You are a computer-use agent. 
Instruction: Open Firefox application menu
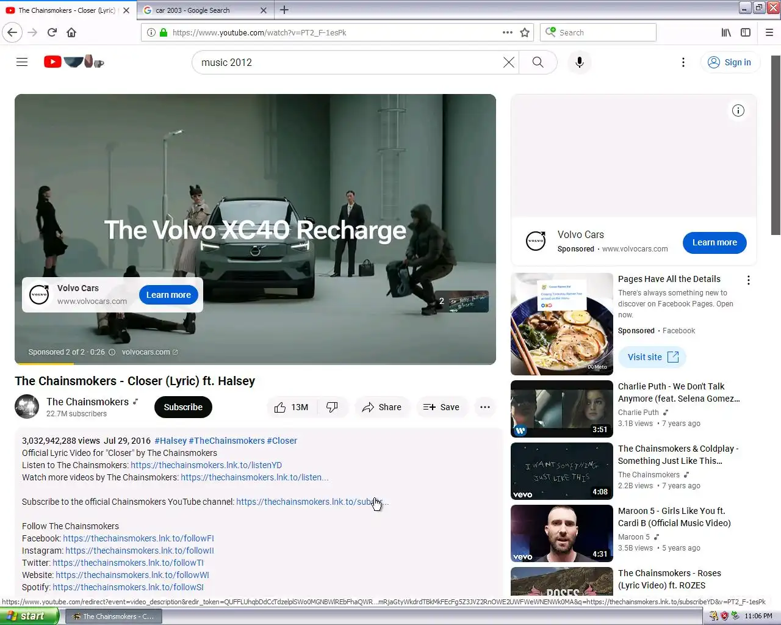(769, 32)
